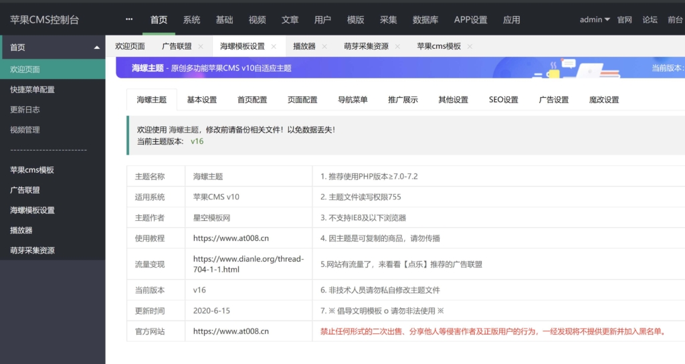Click the 论坛 link in header
The image size is (685, 364).
click(650, 19)
